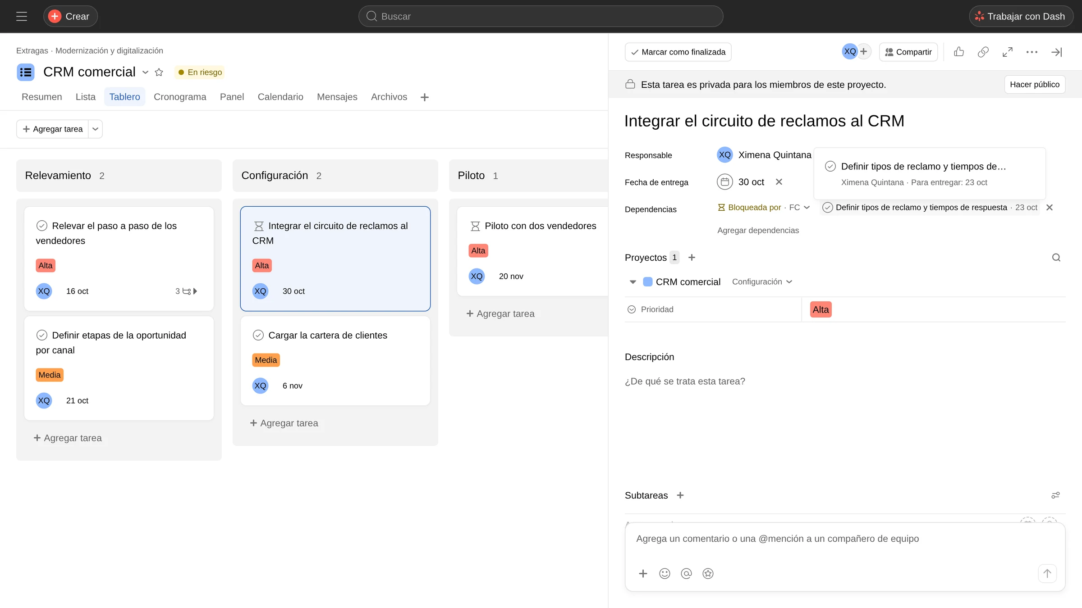
Task: Click Trabajar con Dash button
Action: click(x=1020, y=17)
